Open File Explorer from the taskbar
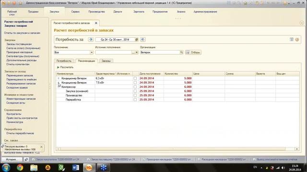The height and width of the screenshot is (172, 307). pos(34,168)
